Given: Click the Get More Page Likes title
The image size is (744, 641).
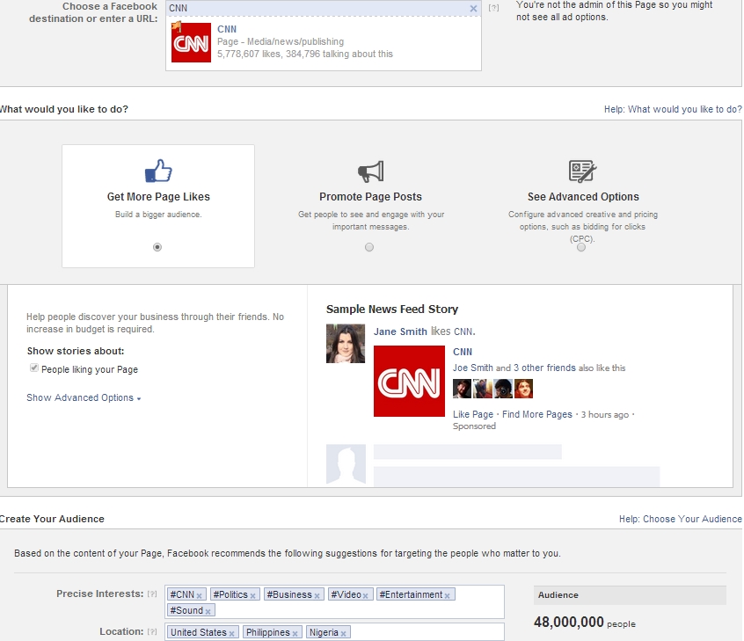Looking at the screenshot, I should pyautogui.click(x=158, y=197).
